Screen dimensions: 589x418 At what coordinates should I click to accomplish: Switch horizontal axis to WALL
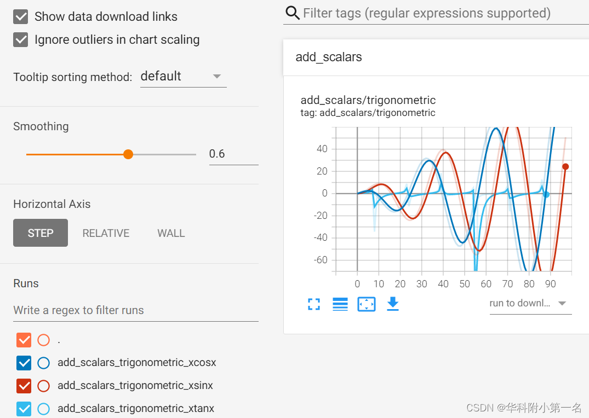pyautogui.click(x=170, y=233)
